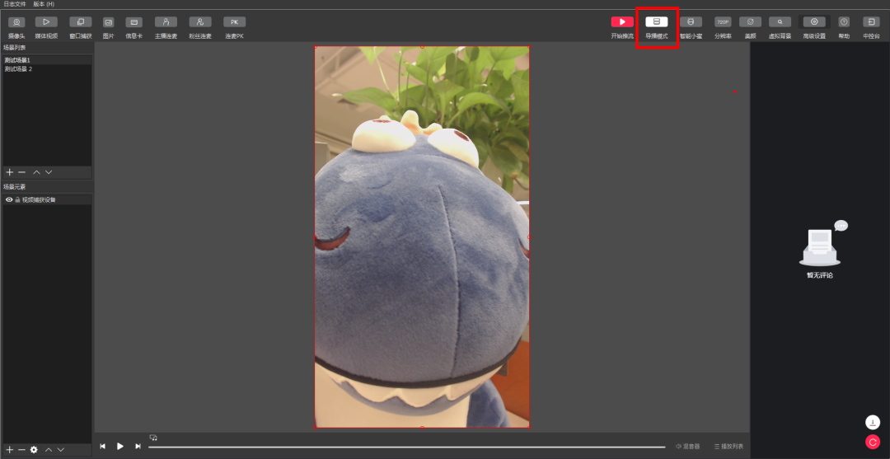This screenshot has width=890, height=459.
Task: Open scene element properties via the gear icon
Action: click(x=34, y=449)
